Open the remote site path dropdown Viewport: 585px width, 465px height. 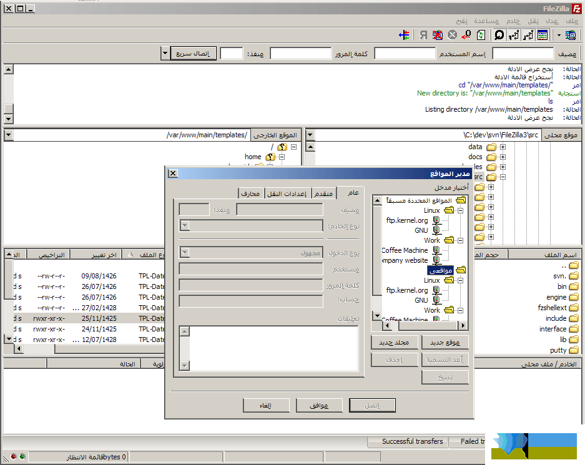coord(9,135)
